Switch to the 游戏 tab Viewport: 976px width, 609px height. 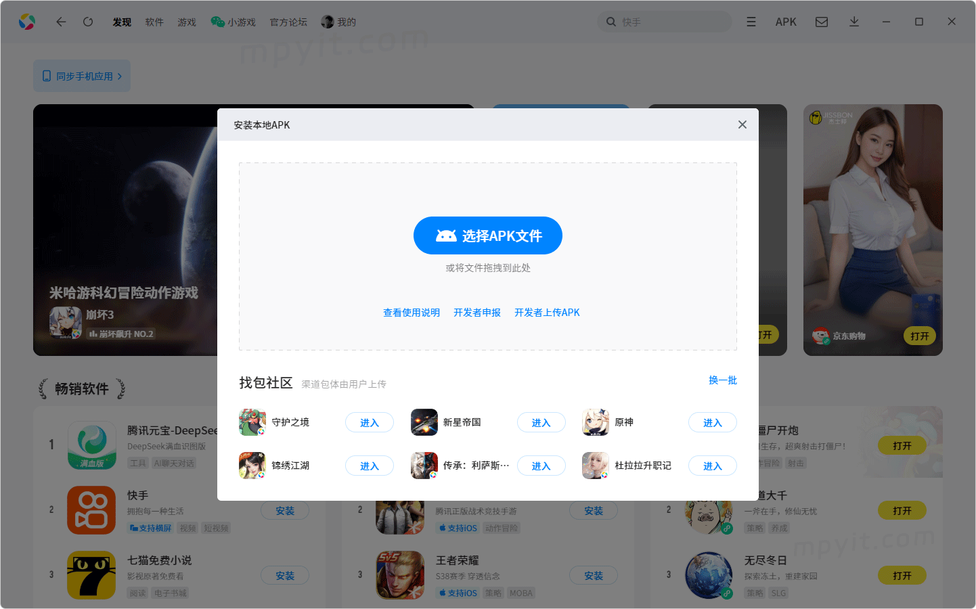click(187, 22)
